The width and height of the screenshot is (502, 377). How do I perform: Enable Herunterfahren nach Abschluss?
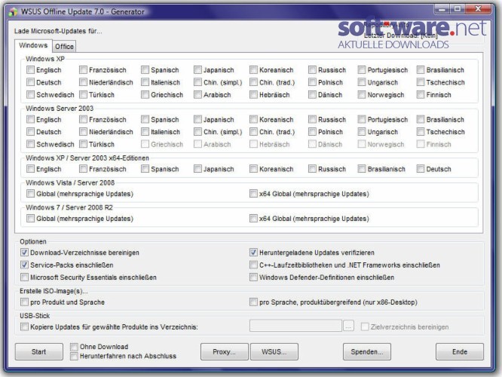click(74, 356)
